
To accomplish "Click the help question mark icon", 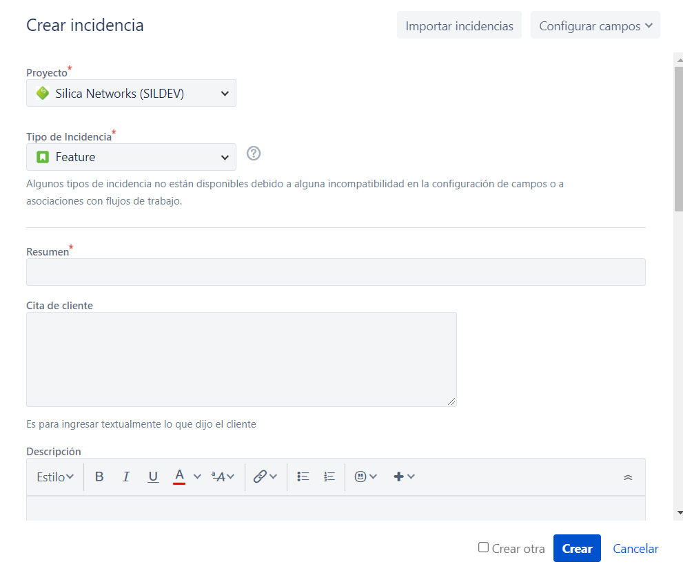I will point(254,154).
